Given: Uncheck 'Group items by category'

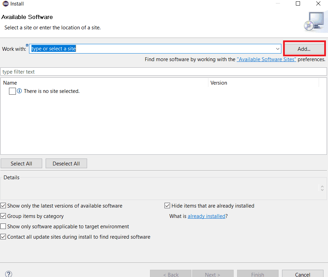Looking at the screenshot, I should (3, 216).
